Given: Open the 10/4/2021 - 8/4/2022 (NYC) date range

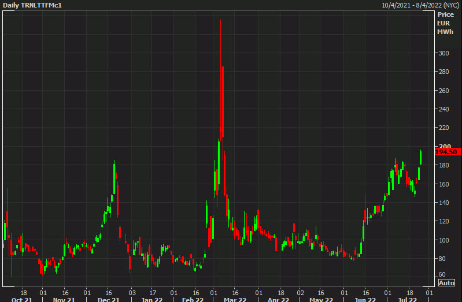Looking at the screenshot, I should click(x=420, y=5).
